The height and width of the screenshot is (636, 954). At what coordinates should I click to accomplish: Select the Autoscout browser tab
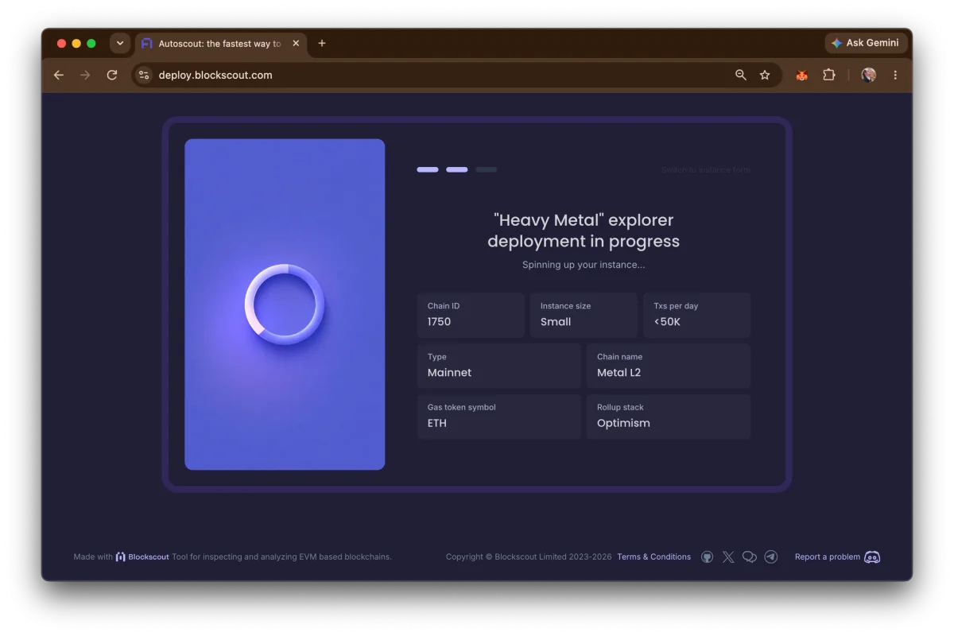220,44
